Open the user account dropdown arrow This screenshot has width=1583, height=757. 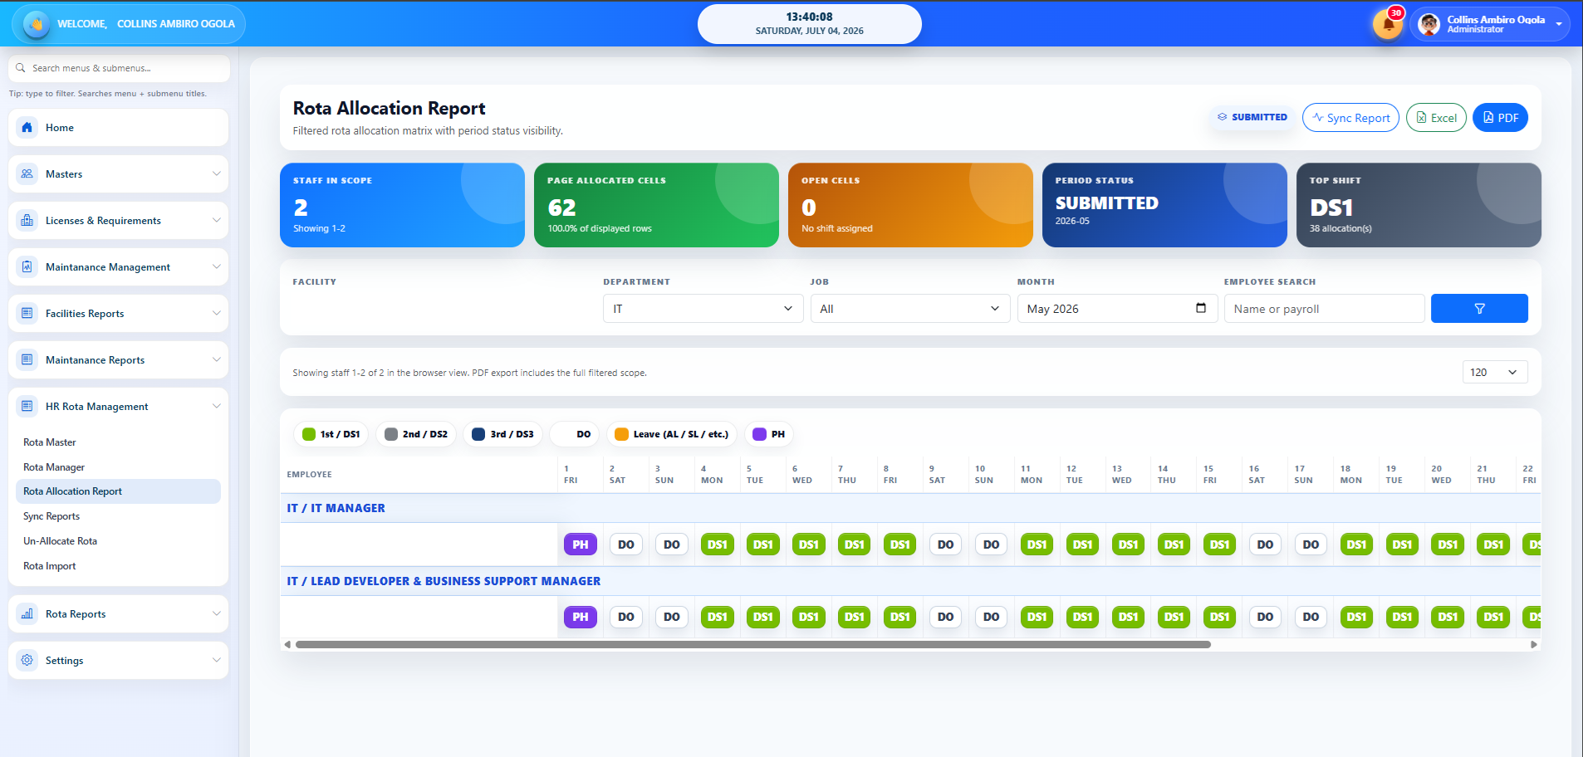point(1559,24)
